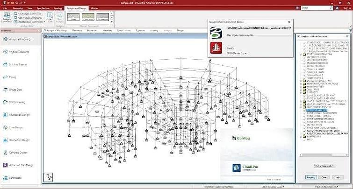Open the Analytical Modeling workflow
The image size is (353, 189).
click(x=17, y=39)
